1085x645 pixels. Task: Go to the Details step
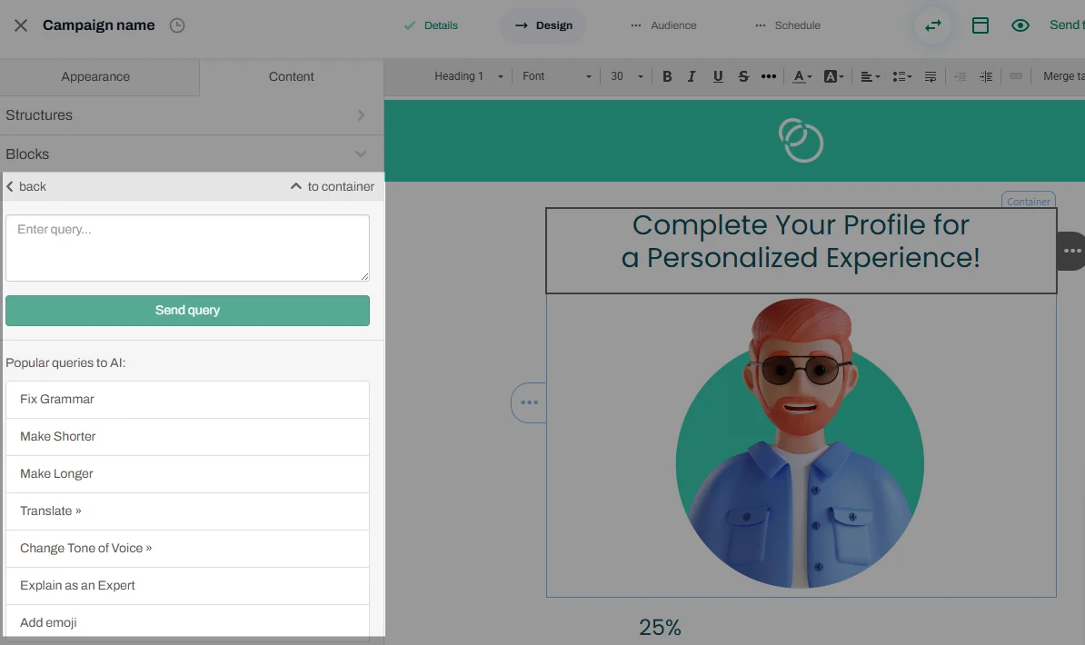[431, 25]
